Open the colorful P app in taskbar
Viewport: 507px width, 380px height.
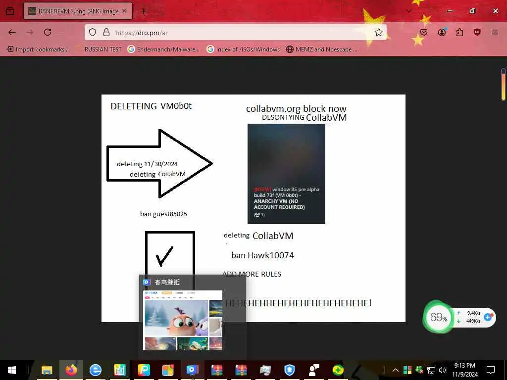tap(144, 370)
